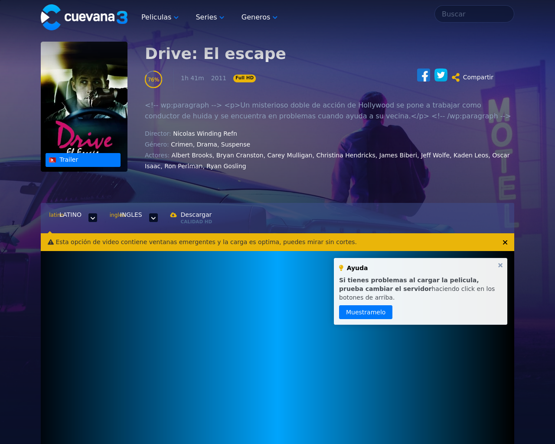This screenshot has height=444, width=555.
Task: Open actor Carey Mulligan link
Action: pyautogui.click(x=290, y=155)
